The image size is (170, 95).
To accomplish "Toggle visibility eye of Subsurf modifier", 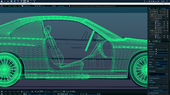I will click(x=164, y=26).
